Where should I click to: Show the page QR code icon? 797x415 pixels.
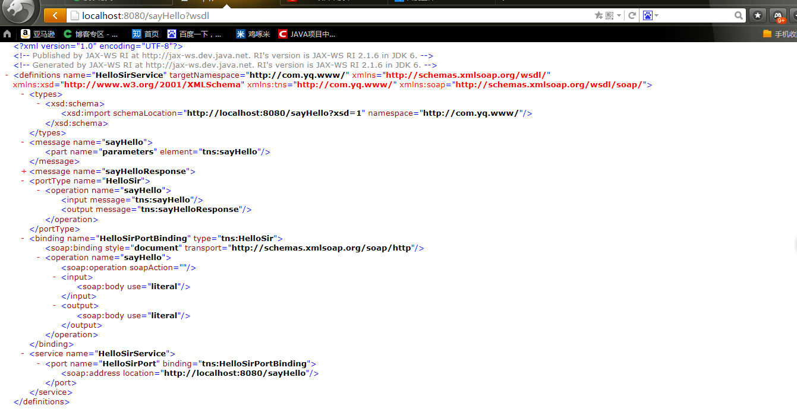(x=609, y=15)
